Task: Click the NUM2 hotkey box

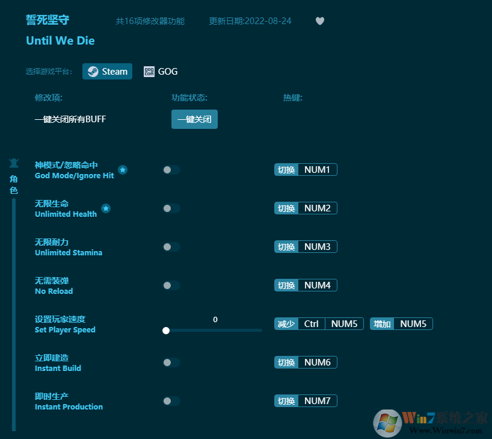Action: click(317, 208)
